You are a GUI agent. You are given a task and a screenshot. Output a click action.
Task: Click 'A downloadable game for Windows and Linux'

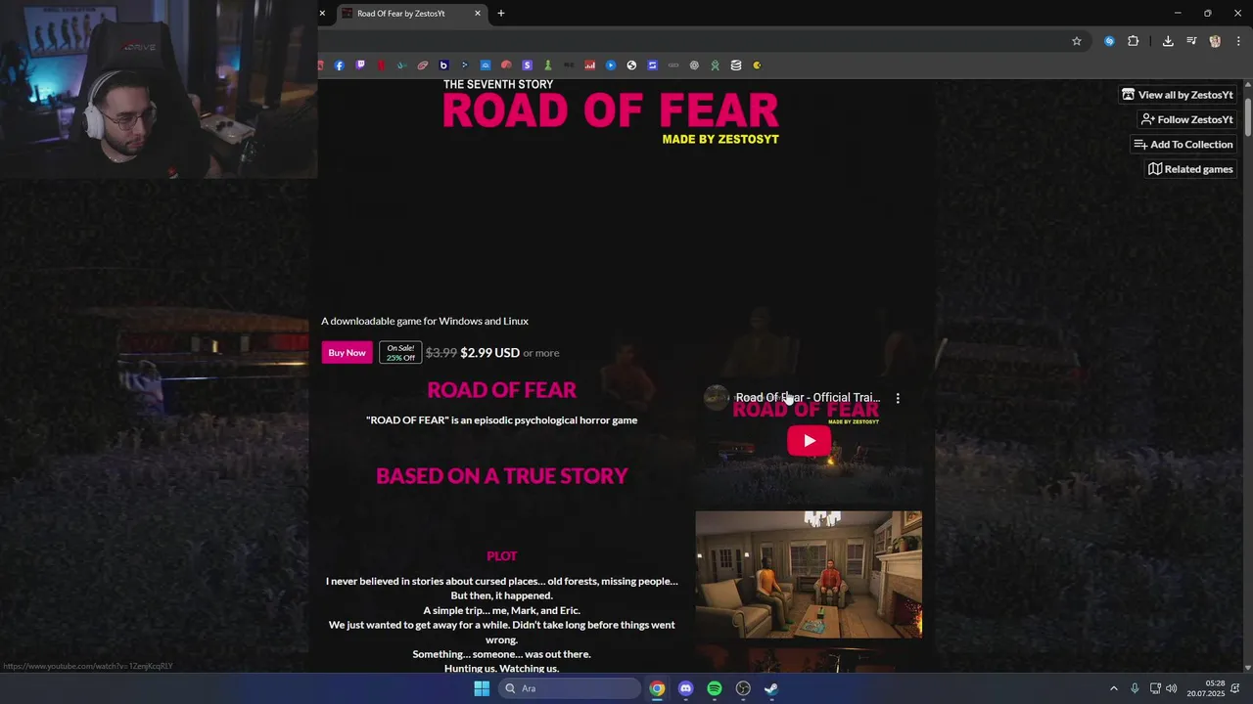tap(425, 321)
